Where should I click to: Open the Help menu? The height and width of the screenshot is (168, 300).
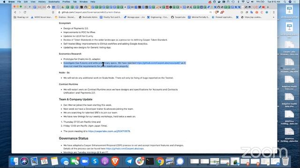coord(93,2)
